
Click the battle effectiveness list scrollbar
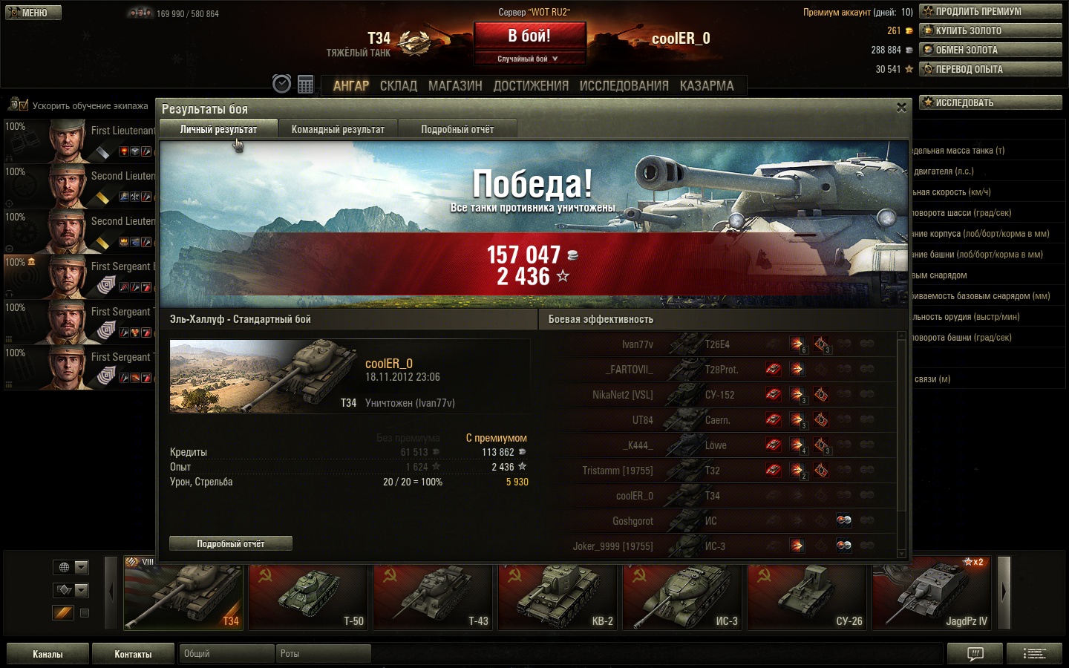pos(902,444)
